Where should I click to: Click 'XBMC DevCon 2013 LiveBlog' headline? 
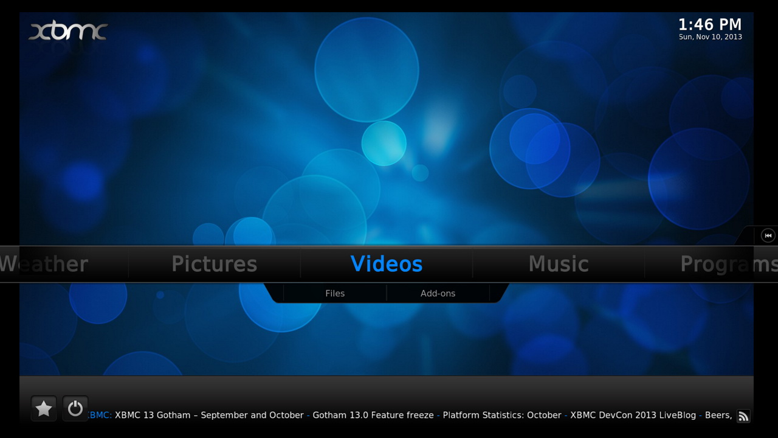pyautogui.click(x=633, y=415)
